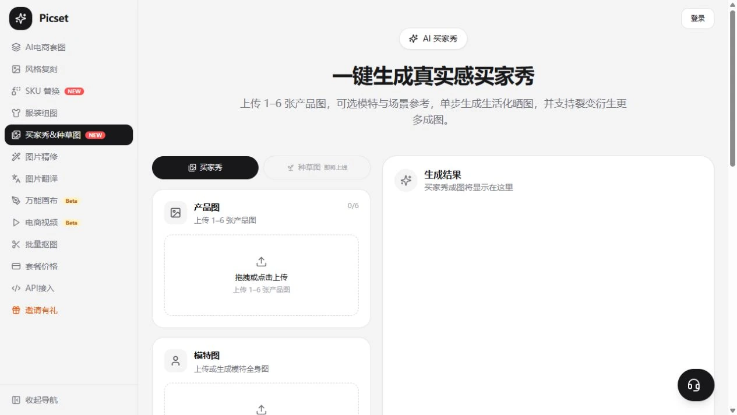Click the Picset logo icon
The height and width of the screenshot is (415, 737).
coord(21,19)
